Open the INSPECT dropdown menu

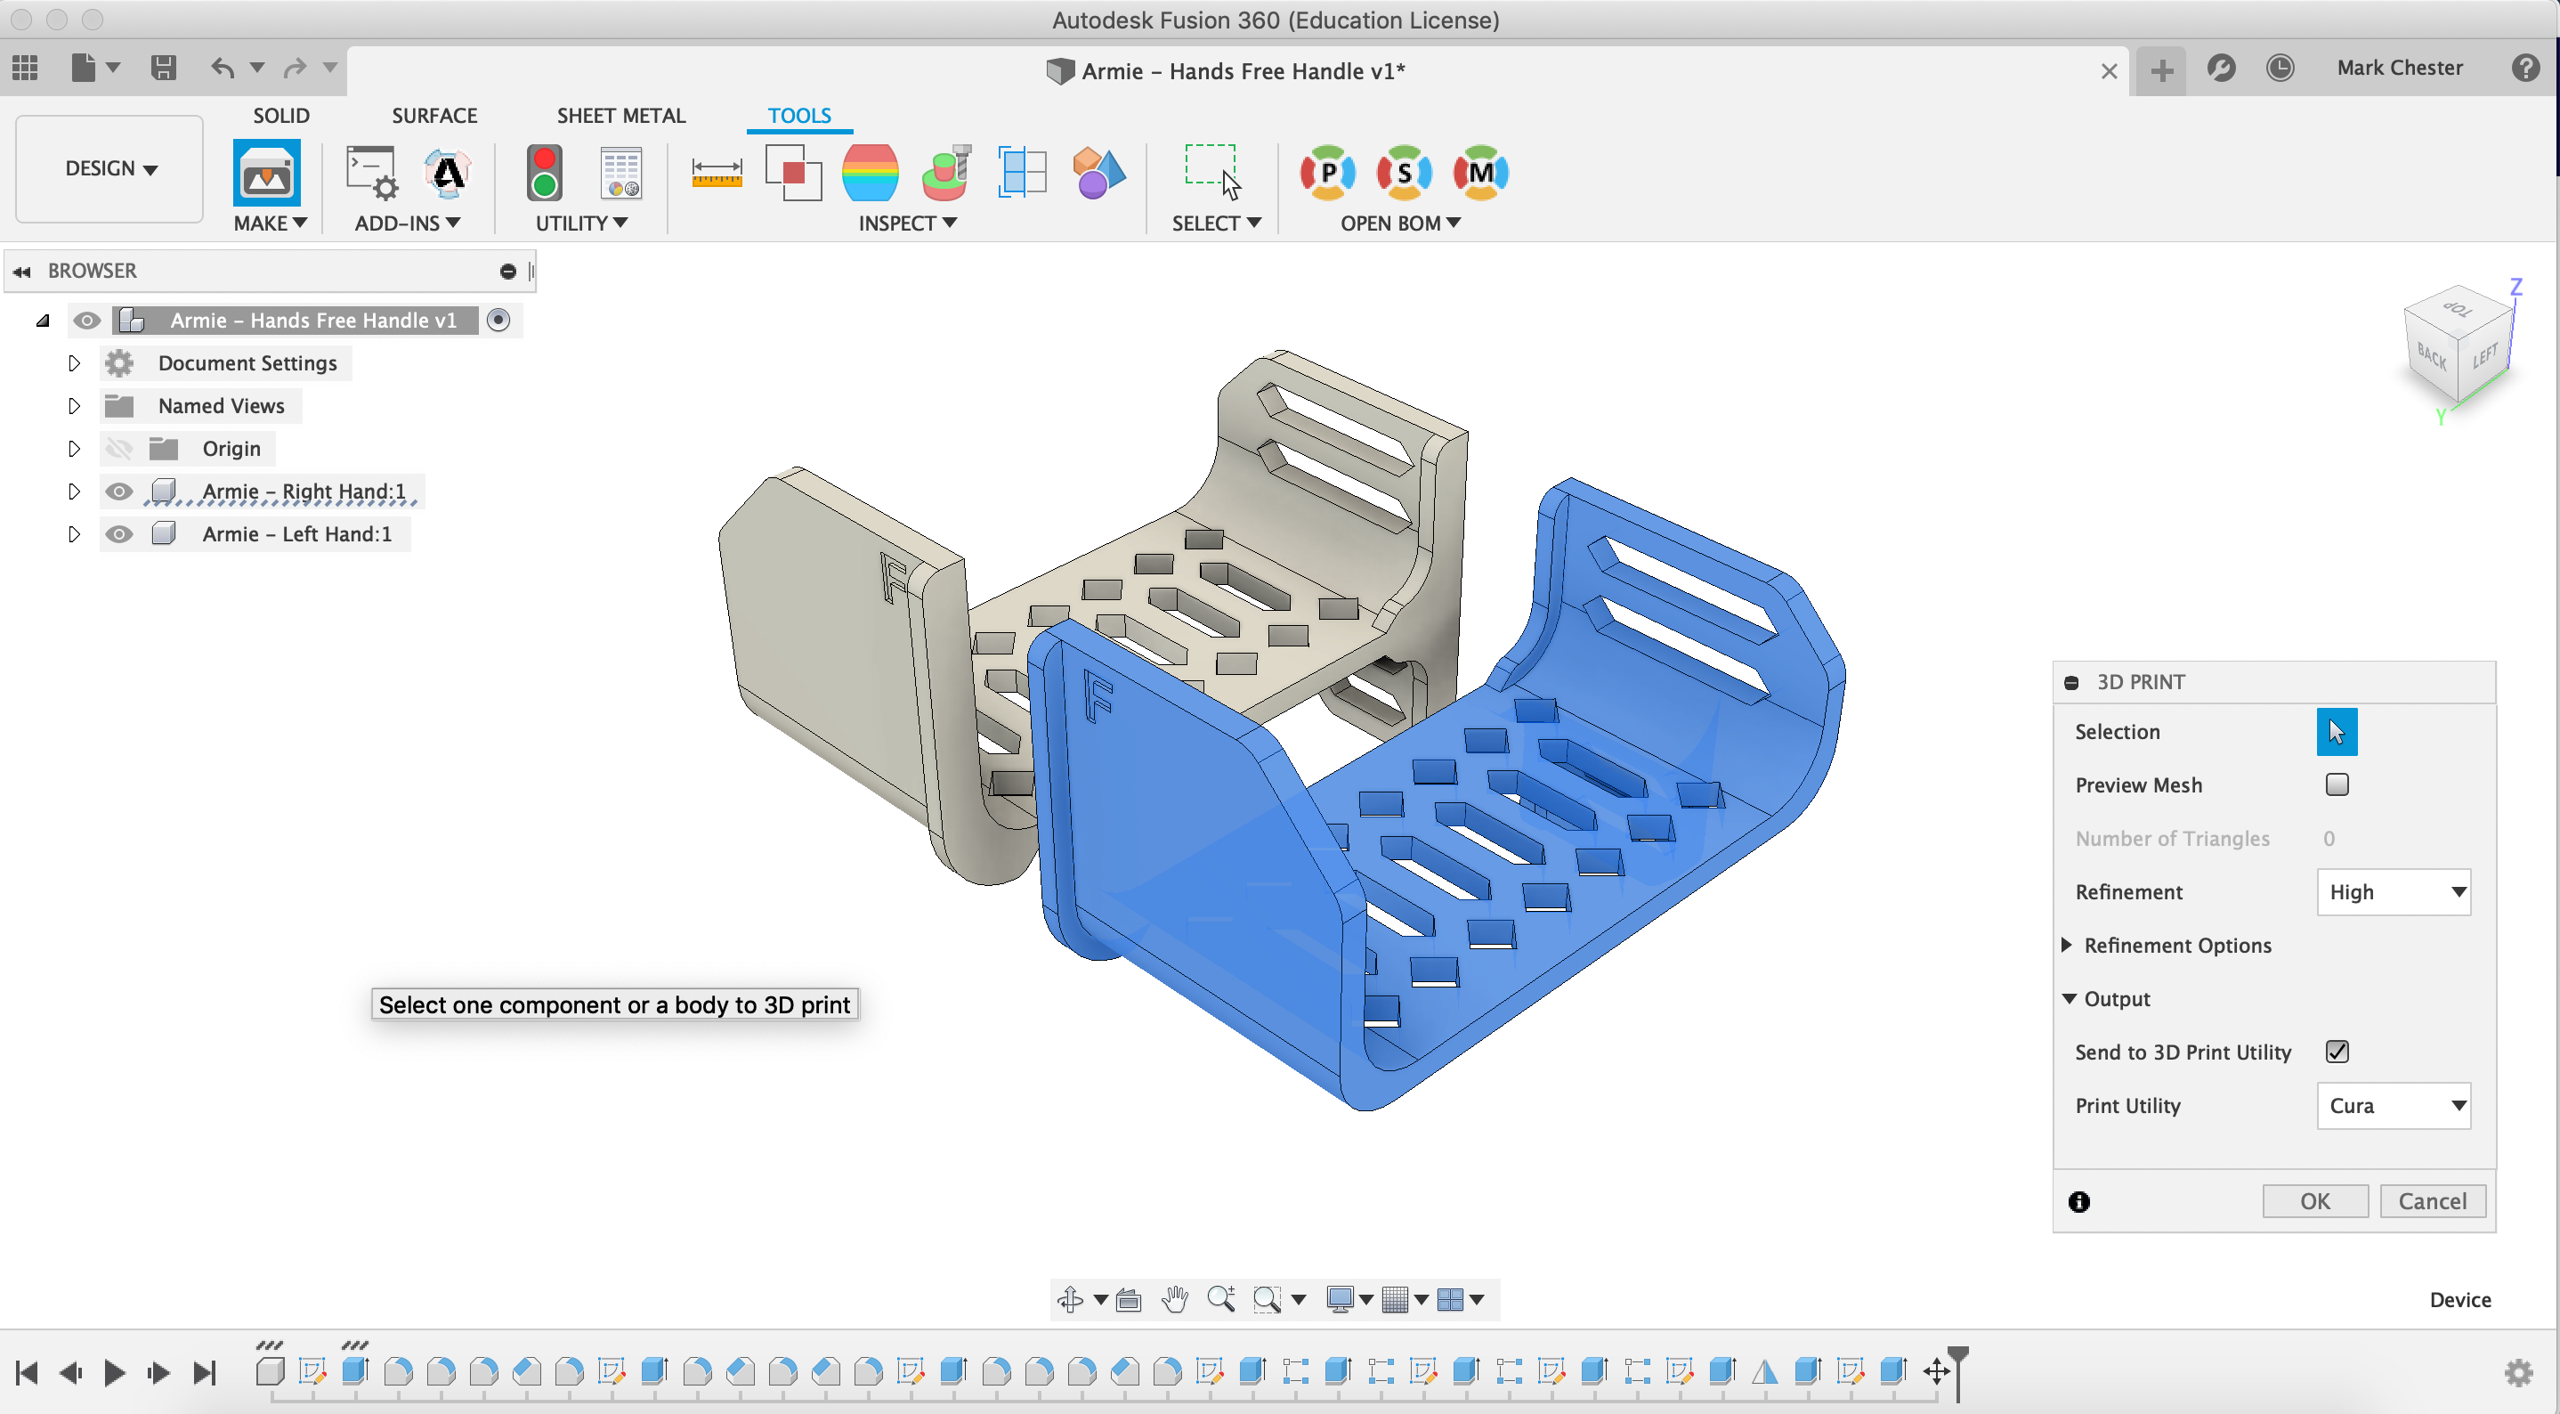point(906,223)
